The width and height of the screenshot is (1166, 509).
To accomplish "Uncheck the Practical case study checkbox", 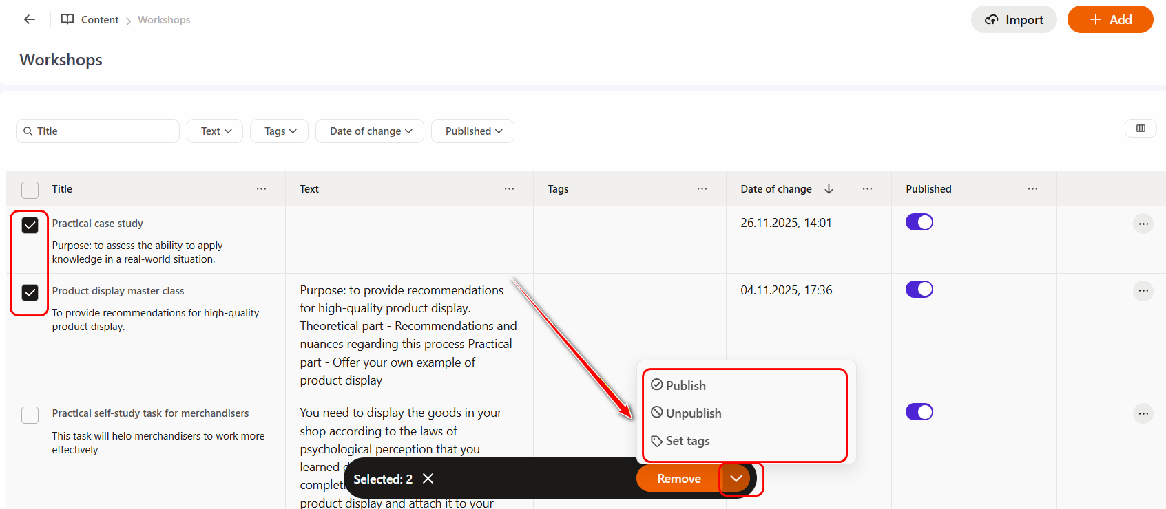I will (x=30, y=225).
